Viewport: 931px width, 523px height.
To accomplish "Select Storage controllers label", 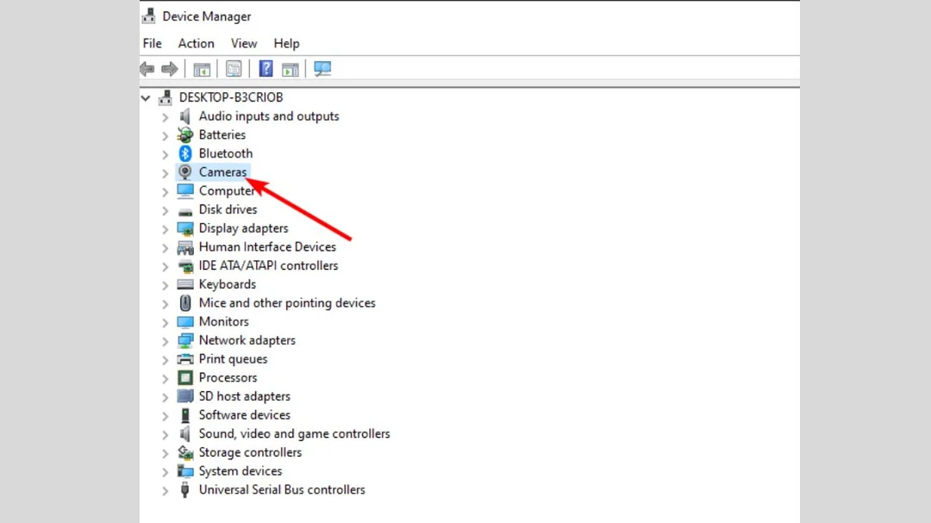I will click(250, 452).
